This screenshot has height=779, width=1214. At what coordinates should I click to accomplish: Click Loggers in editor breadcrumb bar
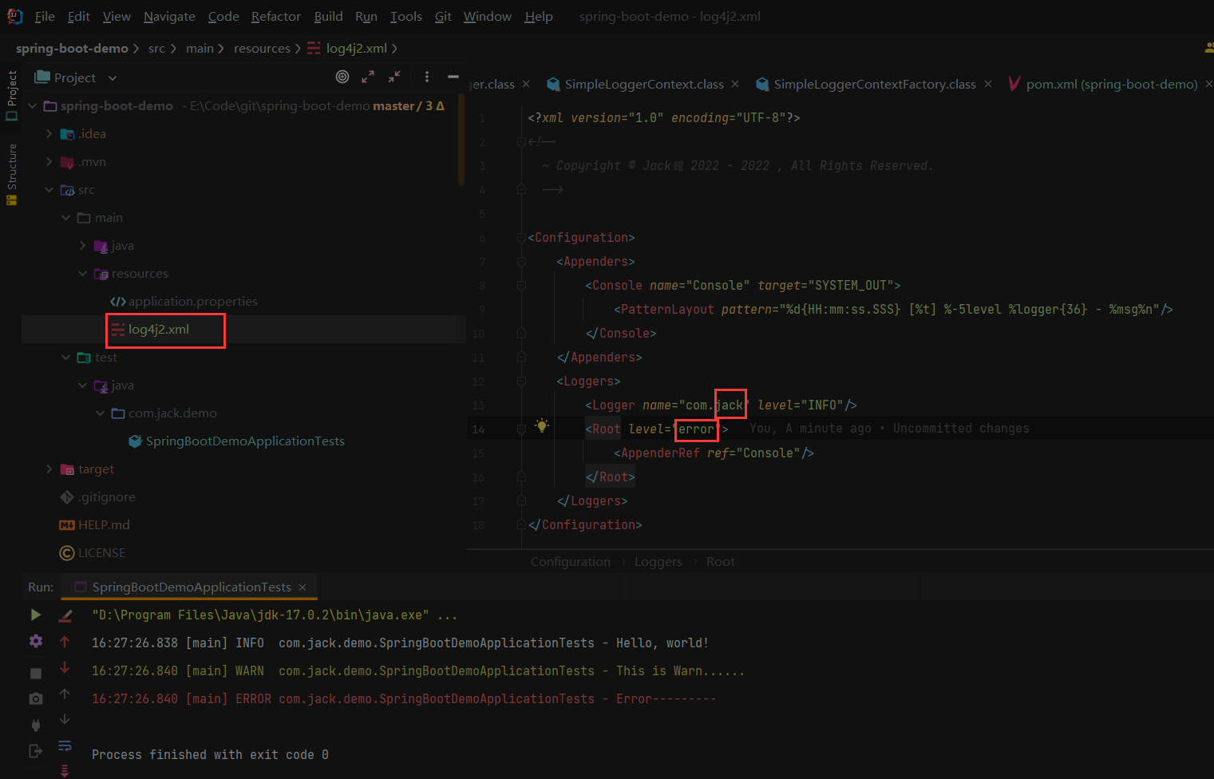658,562
